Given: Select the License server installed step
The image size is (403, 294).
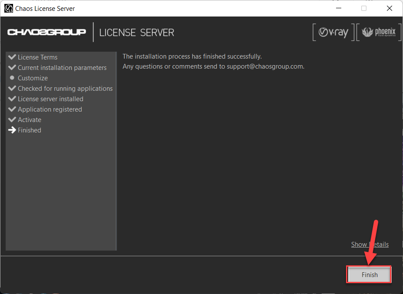Looking at the screenshot, I should click(x=50, y=99).
